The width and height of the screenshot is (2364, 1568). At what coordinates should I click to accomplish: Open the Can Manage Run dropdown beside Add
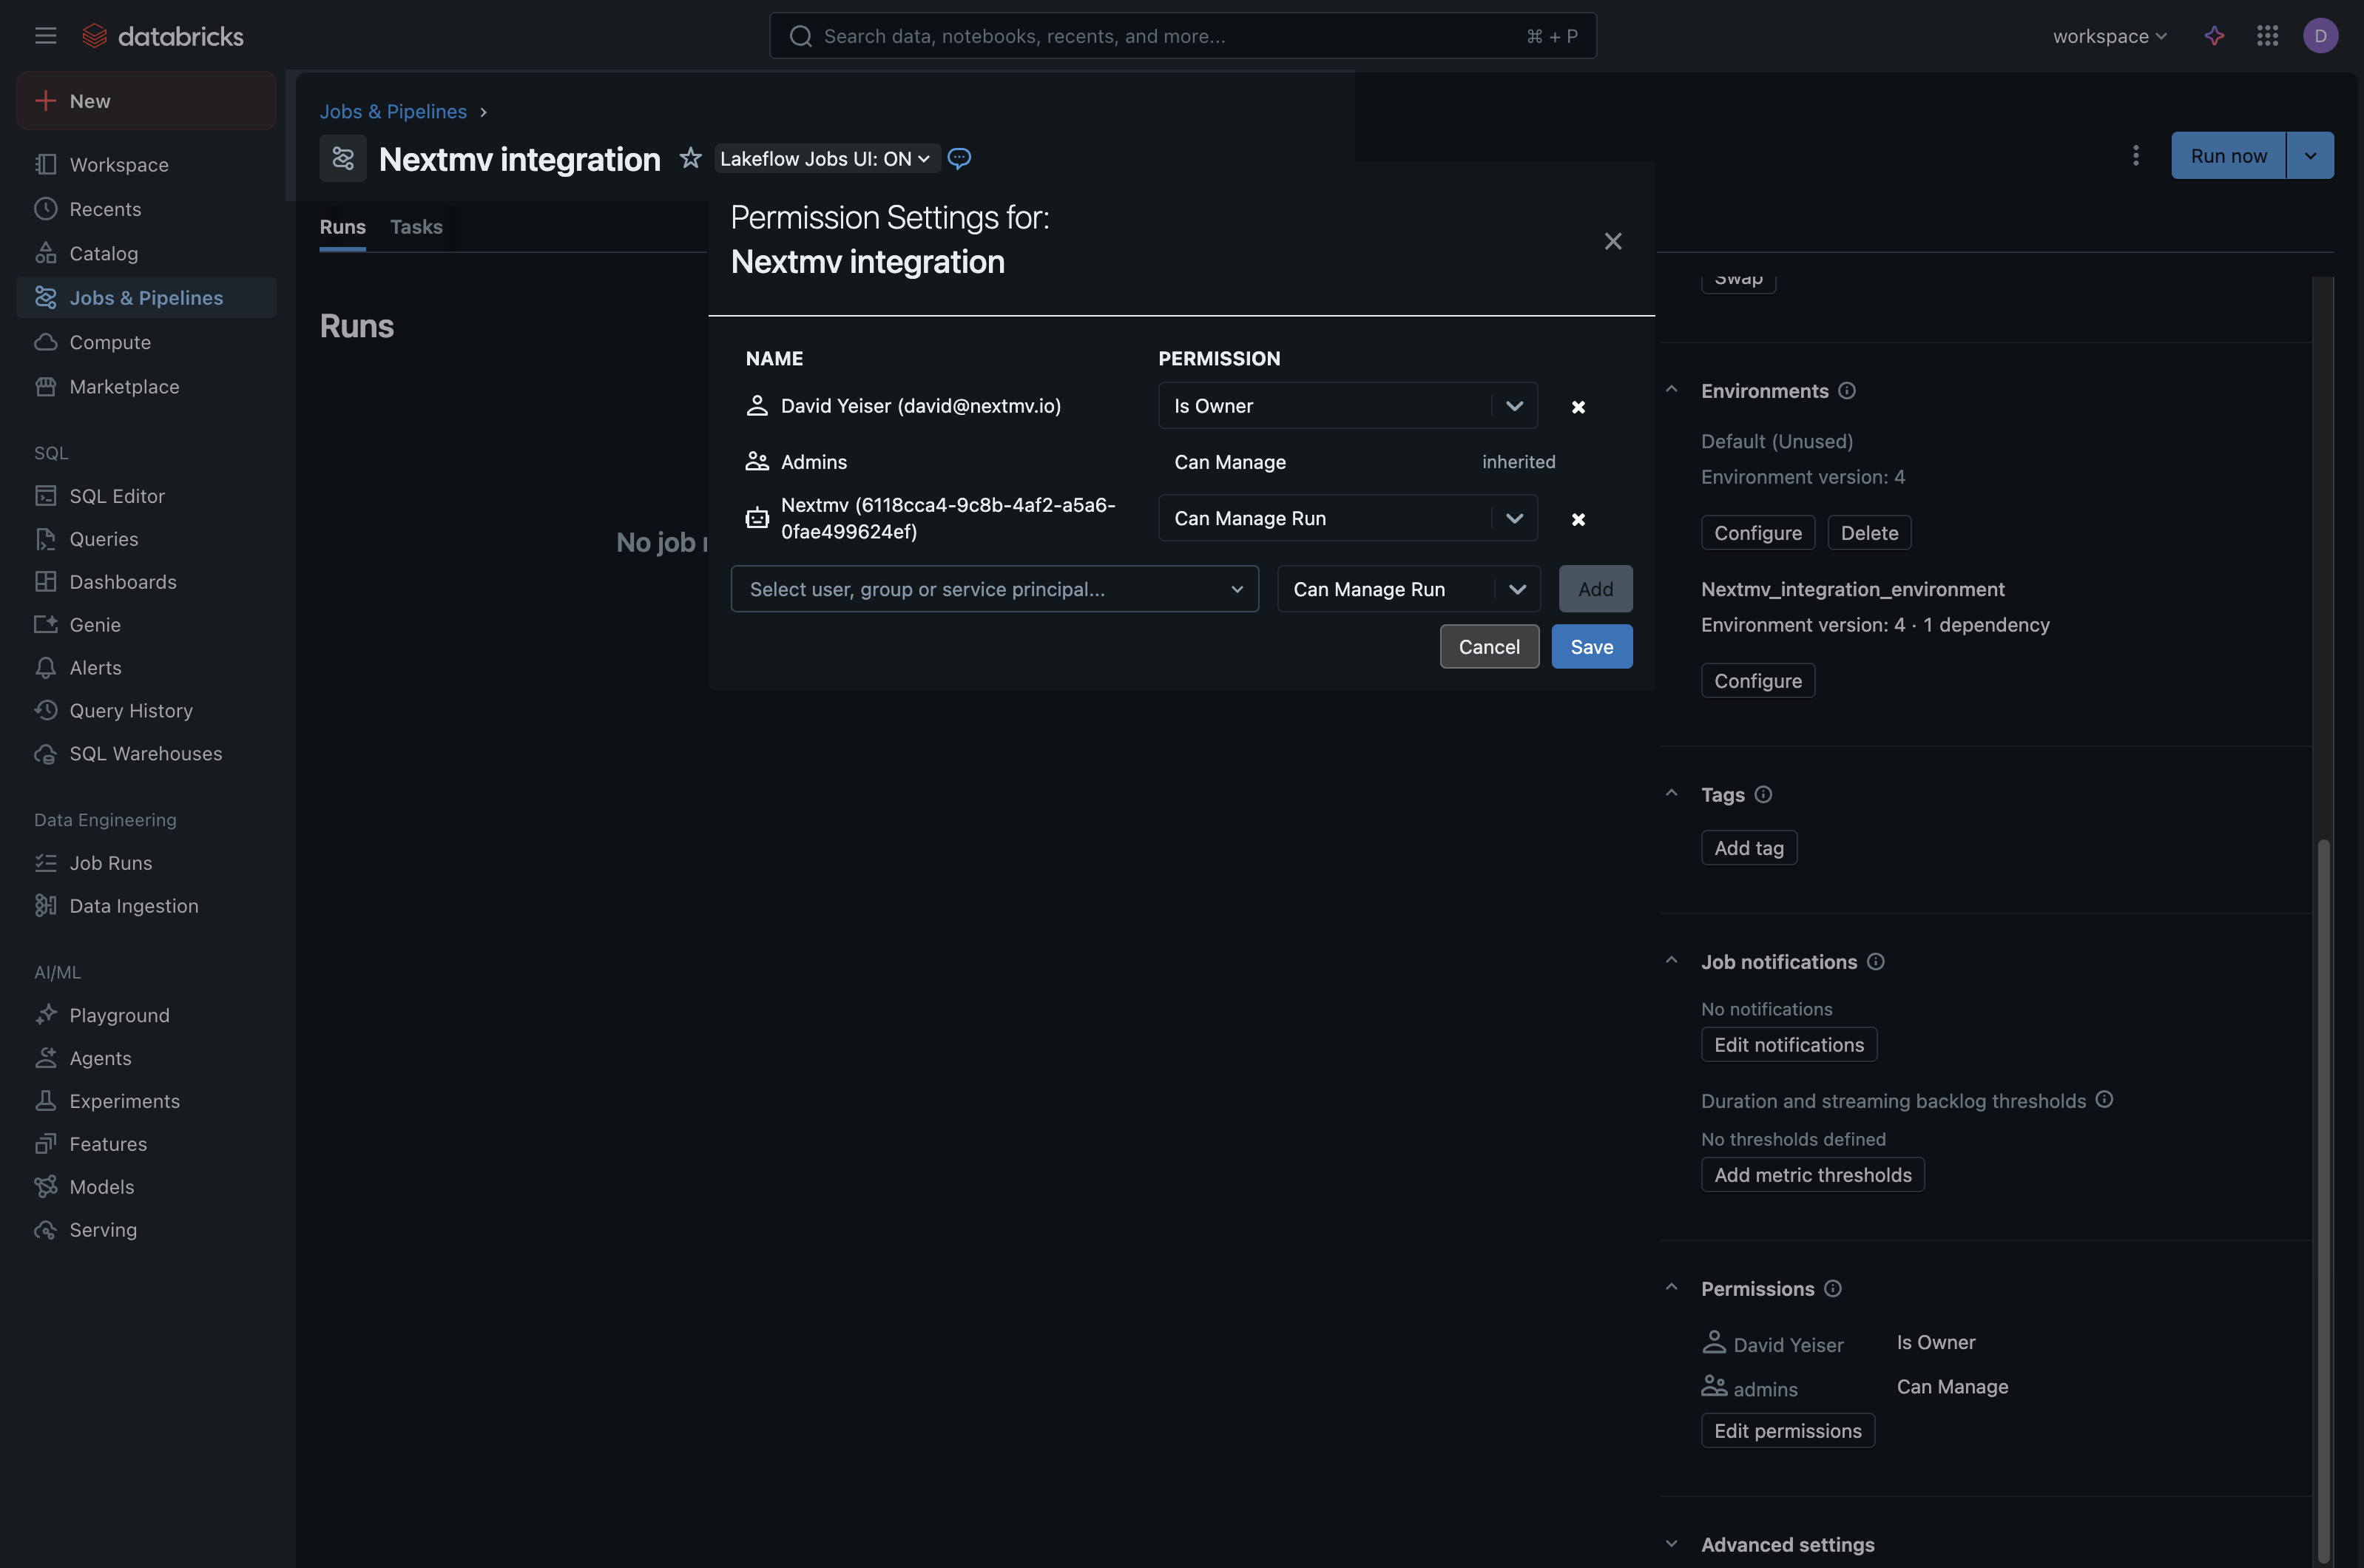[1408, 589]
